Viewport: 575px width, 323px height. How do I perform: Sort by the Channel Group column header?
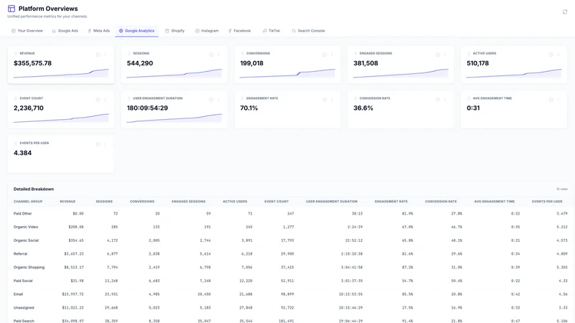point(28,202)
